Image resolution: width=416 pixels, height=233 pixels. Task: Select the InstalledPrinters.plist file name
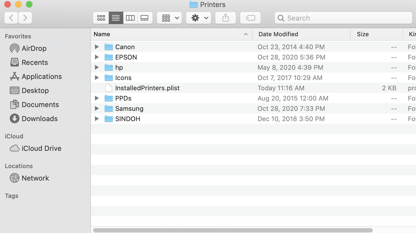coord(147,88)
